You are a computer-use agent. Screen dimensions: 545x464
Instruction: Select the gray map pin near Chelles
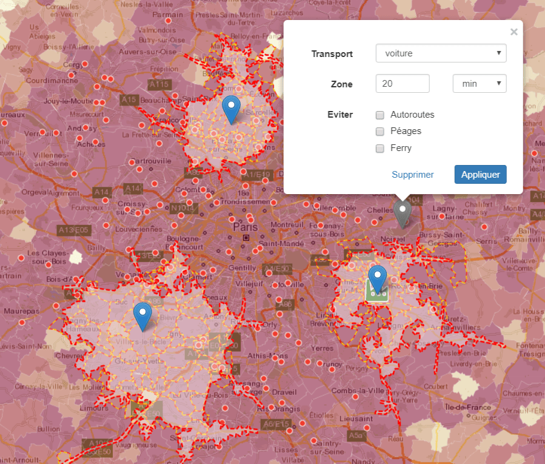tap(402, 213)
